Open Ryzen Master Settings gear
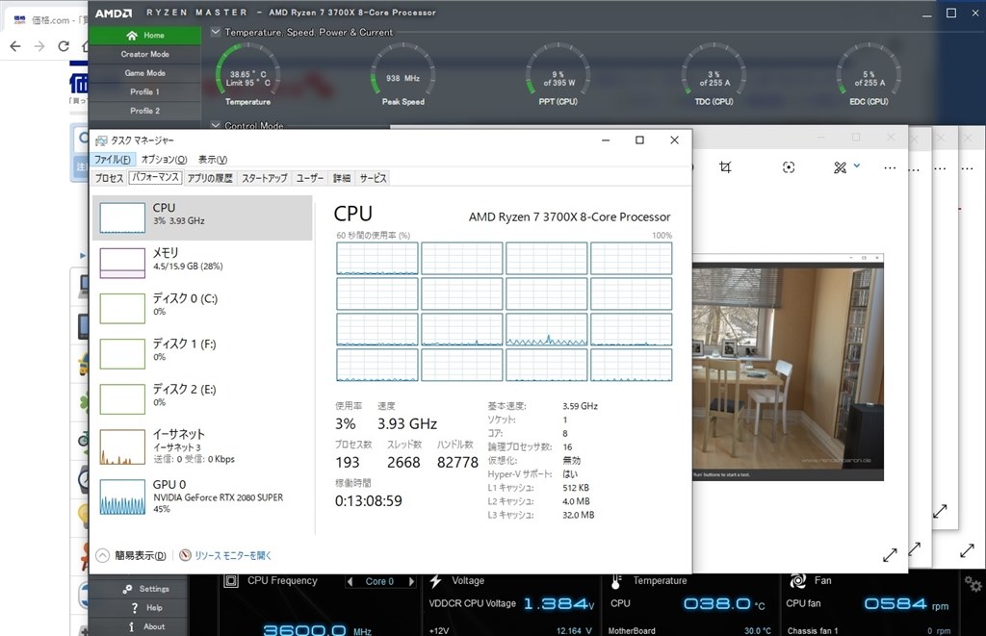This screenshot has width=986, height=636. 146,589
